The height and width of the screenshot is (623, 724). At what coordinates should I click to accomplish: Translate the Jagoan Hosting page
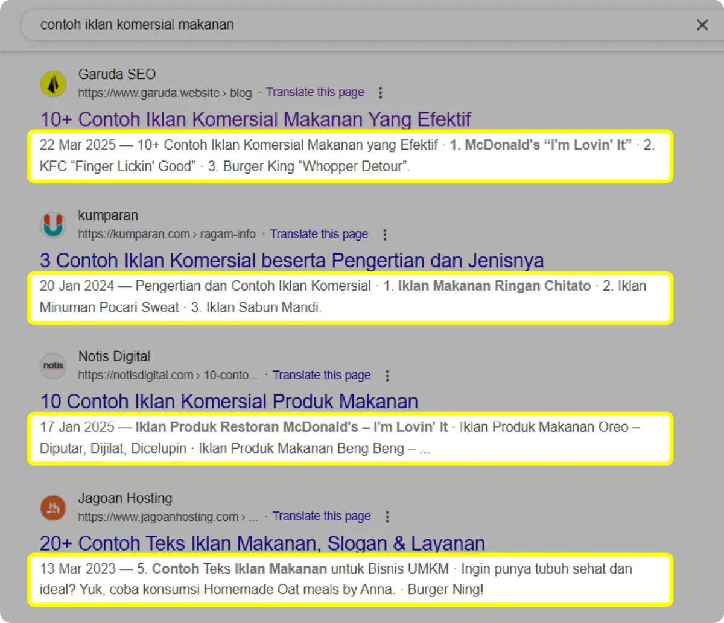point(322,516)
